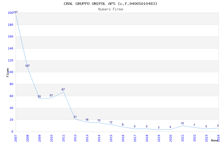Click the x-axis year label 2009
The width and height of the screenshot is (221, 143).
pos(40,138)
